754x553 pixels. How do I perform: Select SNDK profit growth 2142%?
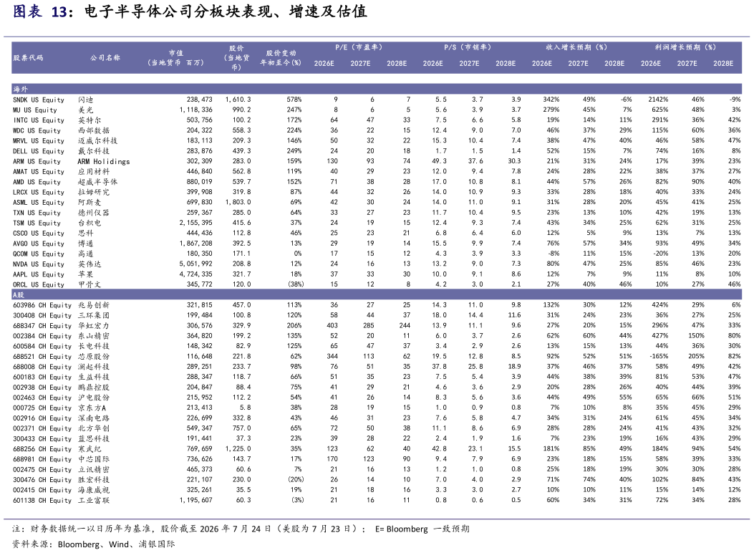tap(658, 100)
